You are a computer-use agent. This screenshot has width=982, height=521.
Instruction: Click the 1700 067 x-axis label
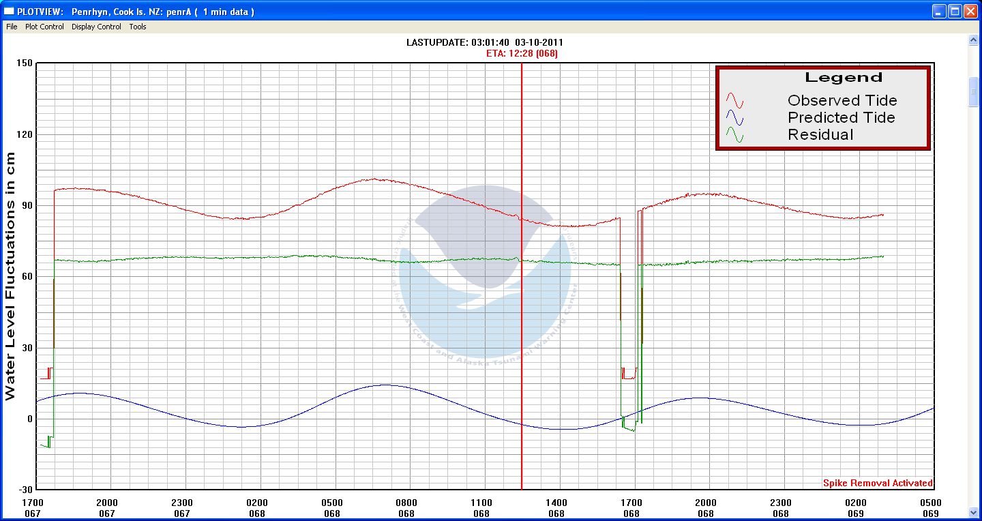[32, 508]
